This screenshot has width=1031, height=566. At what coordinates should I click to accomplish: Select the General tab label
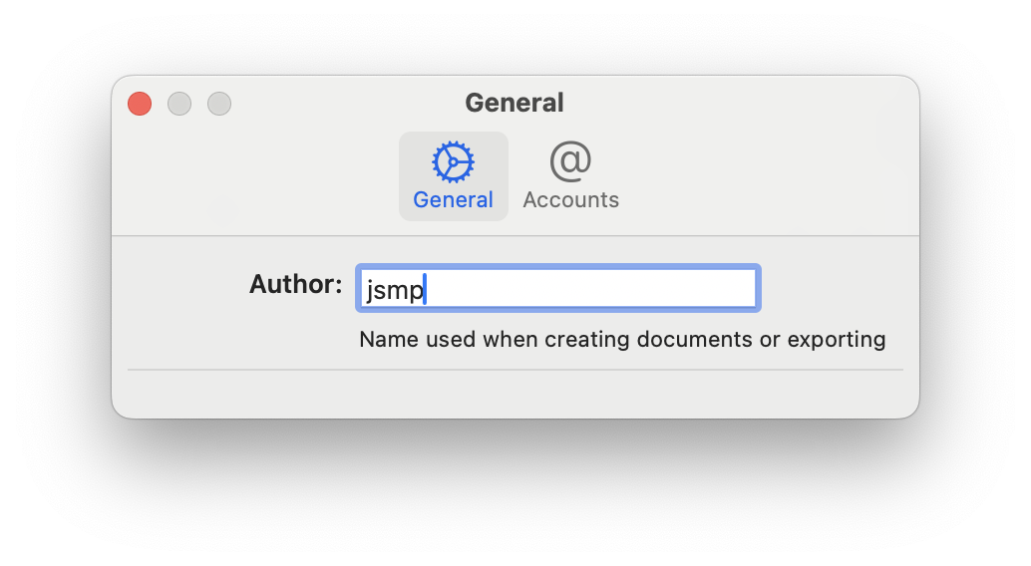point(453,199)
